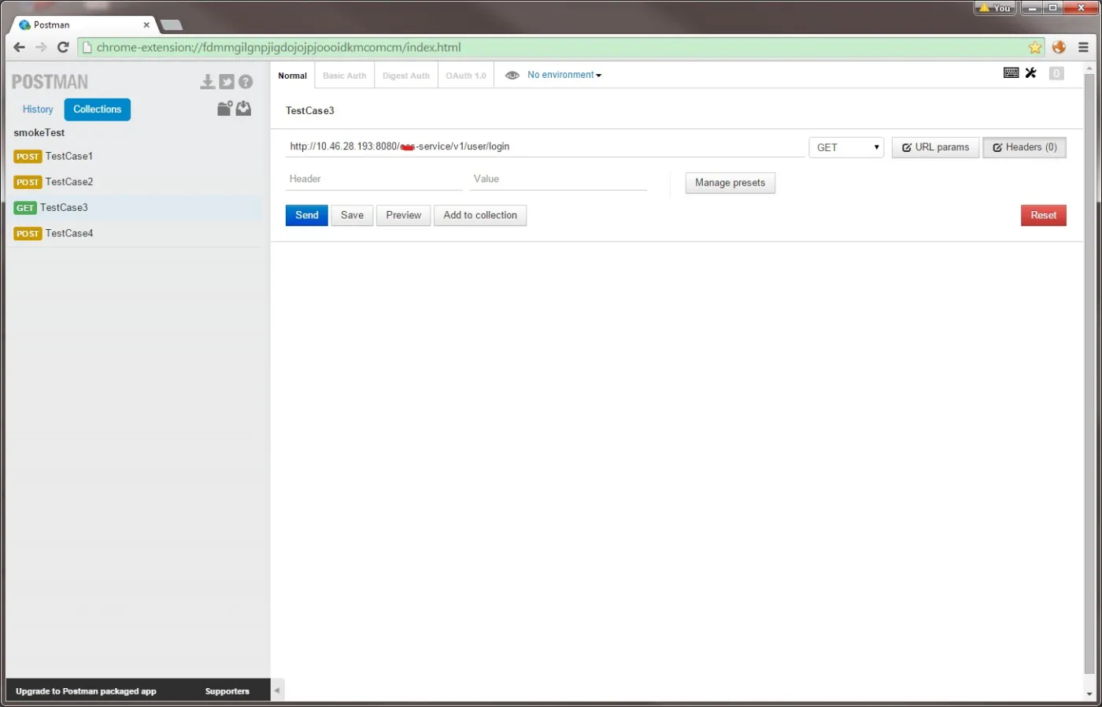Viewport: 1102px width, 707px height.
Task: Expand the No environment dropdown
Action: tap(564, 76)
